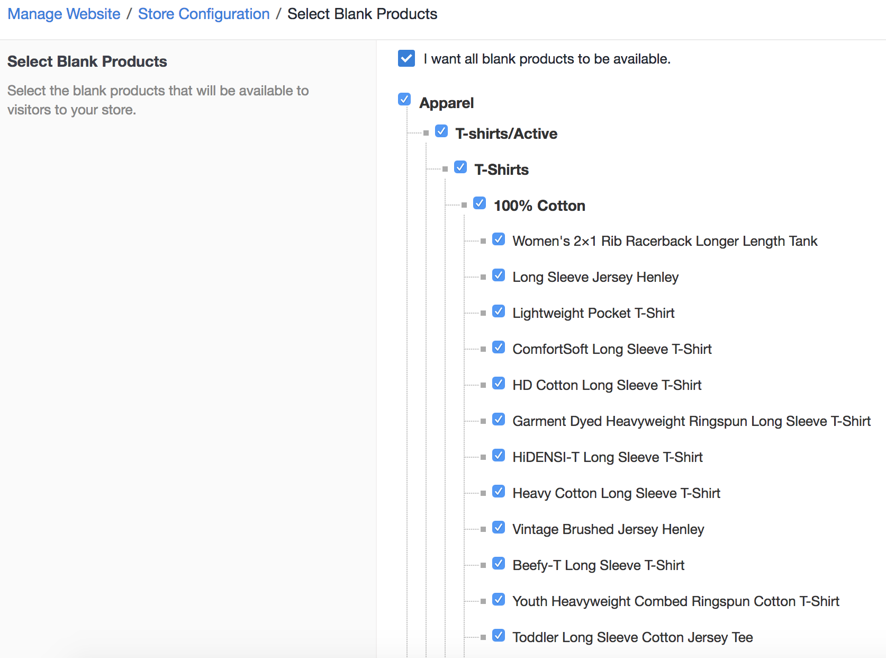Toggle ComfortSoft Long Sleeve T-Shirt checkbox
Image resolution: width=886 pixels, height=658 pixels.
click(x=499, y=347)
